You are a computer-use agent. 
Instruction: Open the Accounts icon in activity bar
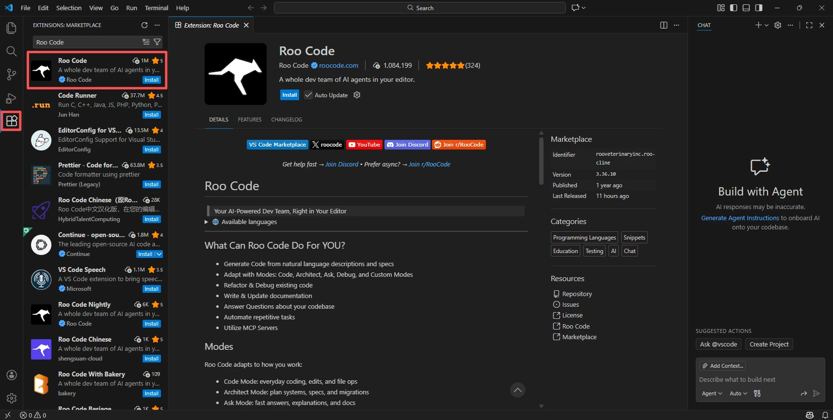tap(12, 375)
